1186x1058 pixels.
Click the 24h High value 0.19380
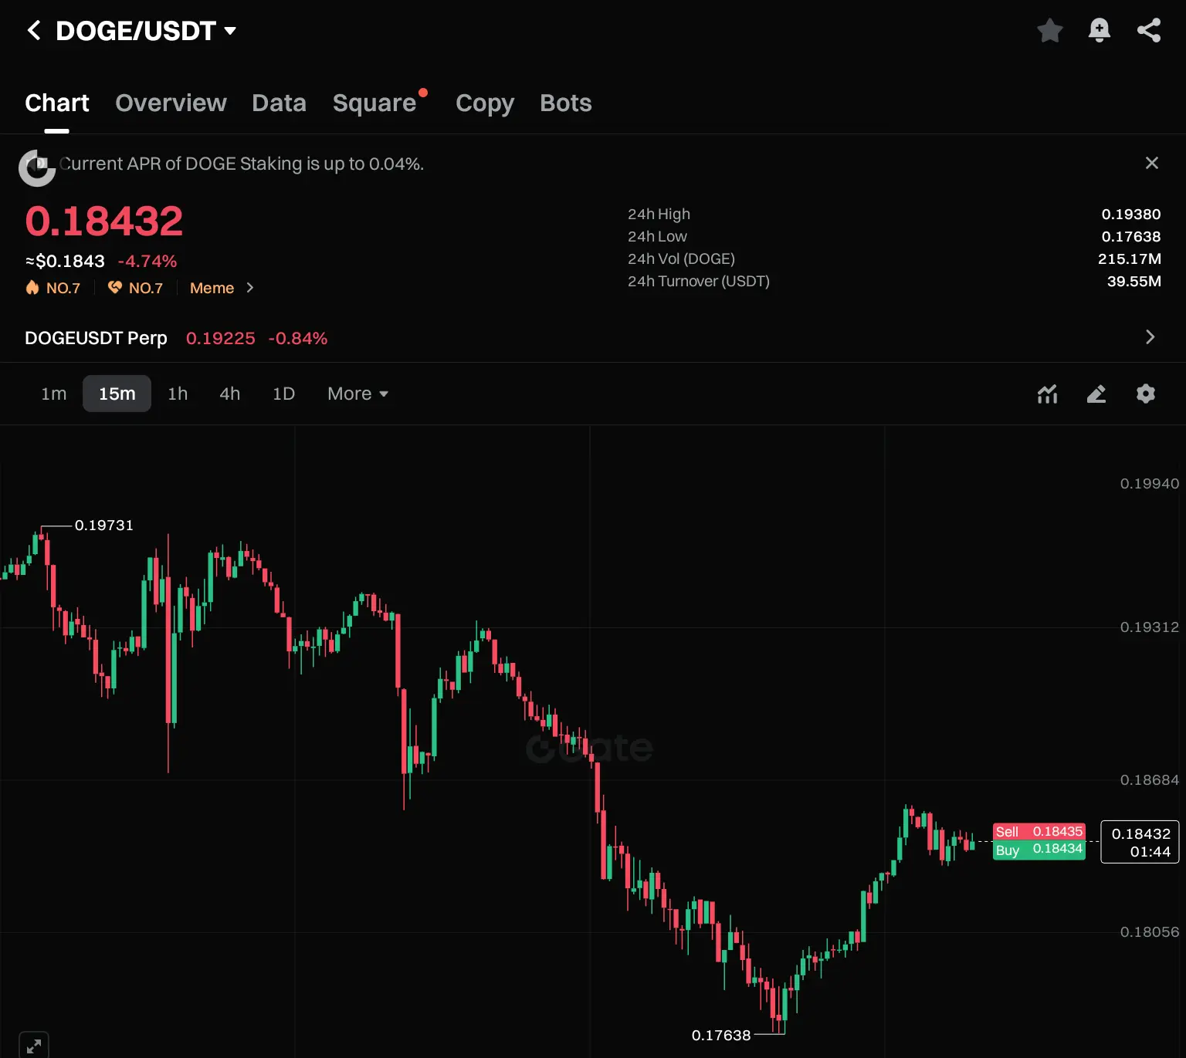click(1131, 215)
